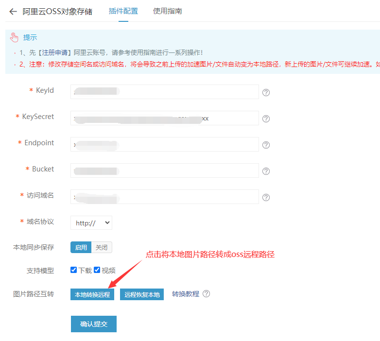380x341 pixels.
Task: Open the 转换教程 link
Action: pos(186,294)
